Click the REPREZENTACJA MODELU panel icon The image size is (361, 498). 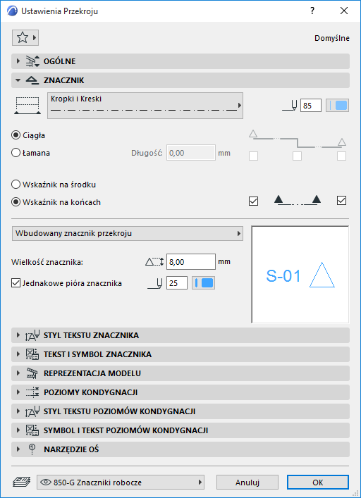tap(32, 373)
